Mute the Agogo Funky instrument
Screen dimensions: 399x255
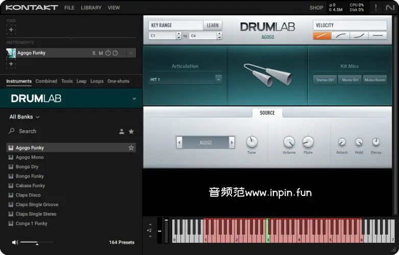coord(101,53)
